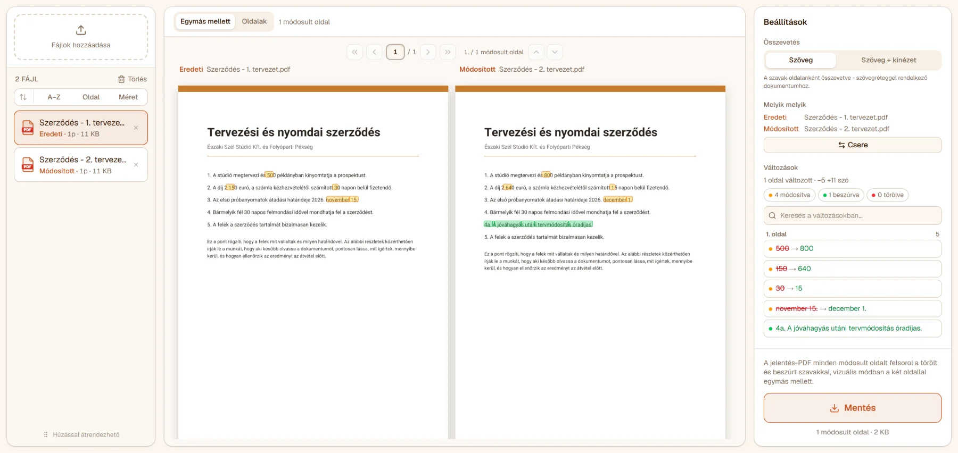Jump to the first page
958x453 pixels.
[x=354, y=52]
